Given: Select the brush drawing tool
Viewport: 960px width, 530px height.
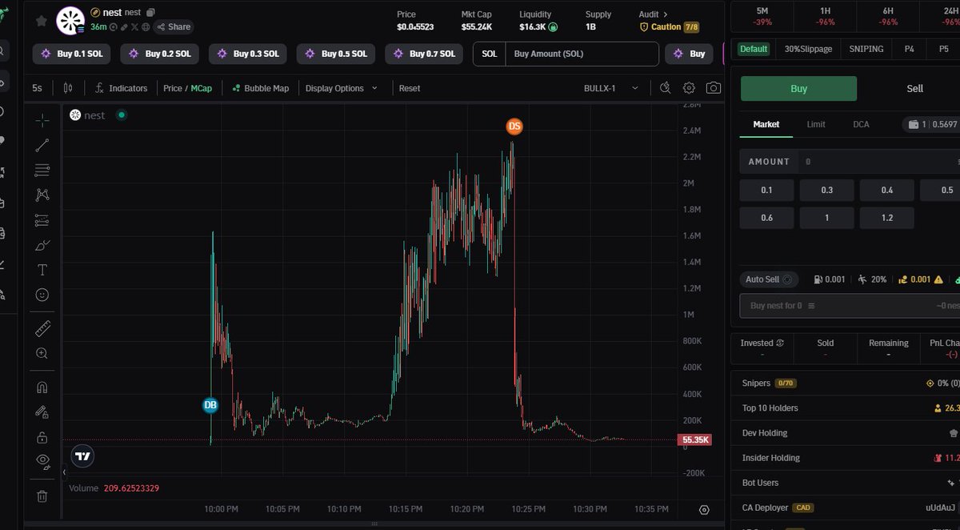Looking at the screenshot, I should coord(42,245).
